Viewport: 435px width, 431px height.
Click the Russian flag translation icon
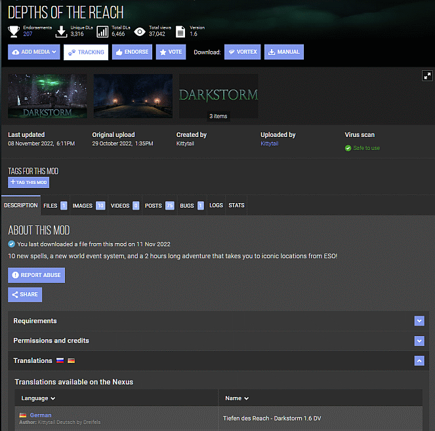[x=60, y=360]
